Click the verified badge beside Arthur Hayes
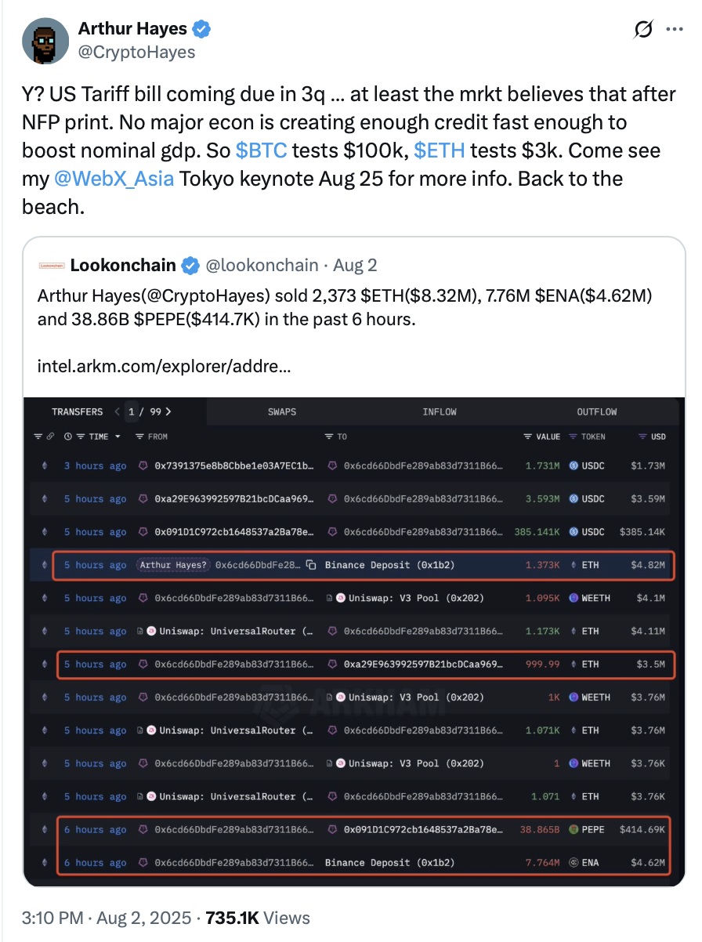702x942 pixels. tap(202, 30)
